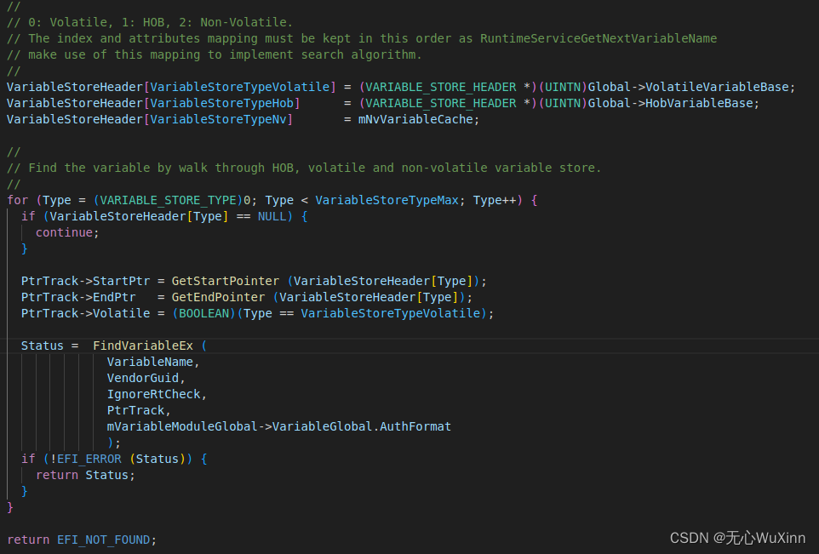Click the for loop keyword

point(17,199)
